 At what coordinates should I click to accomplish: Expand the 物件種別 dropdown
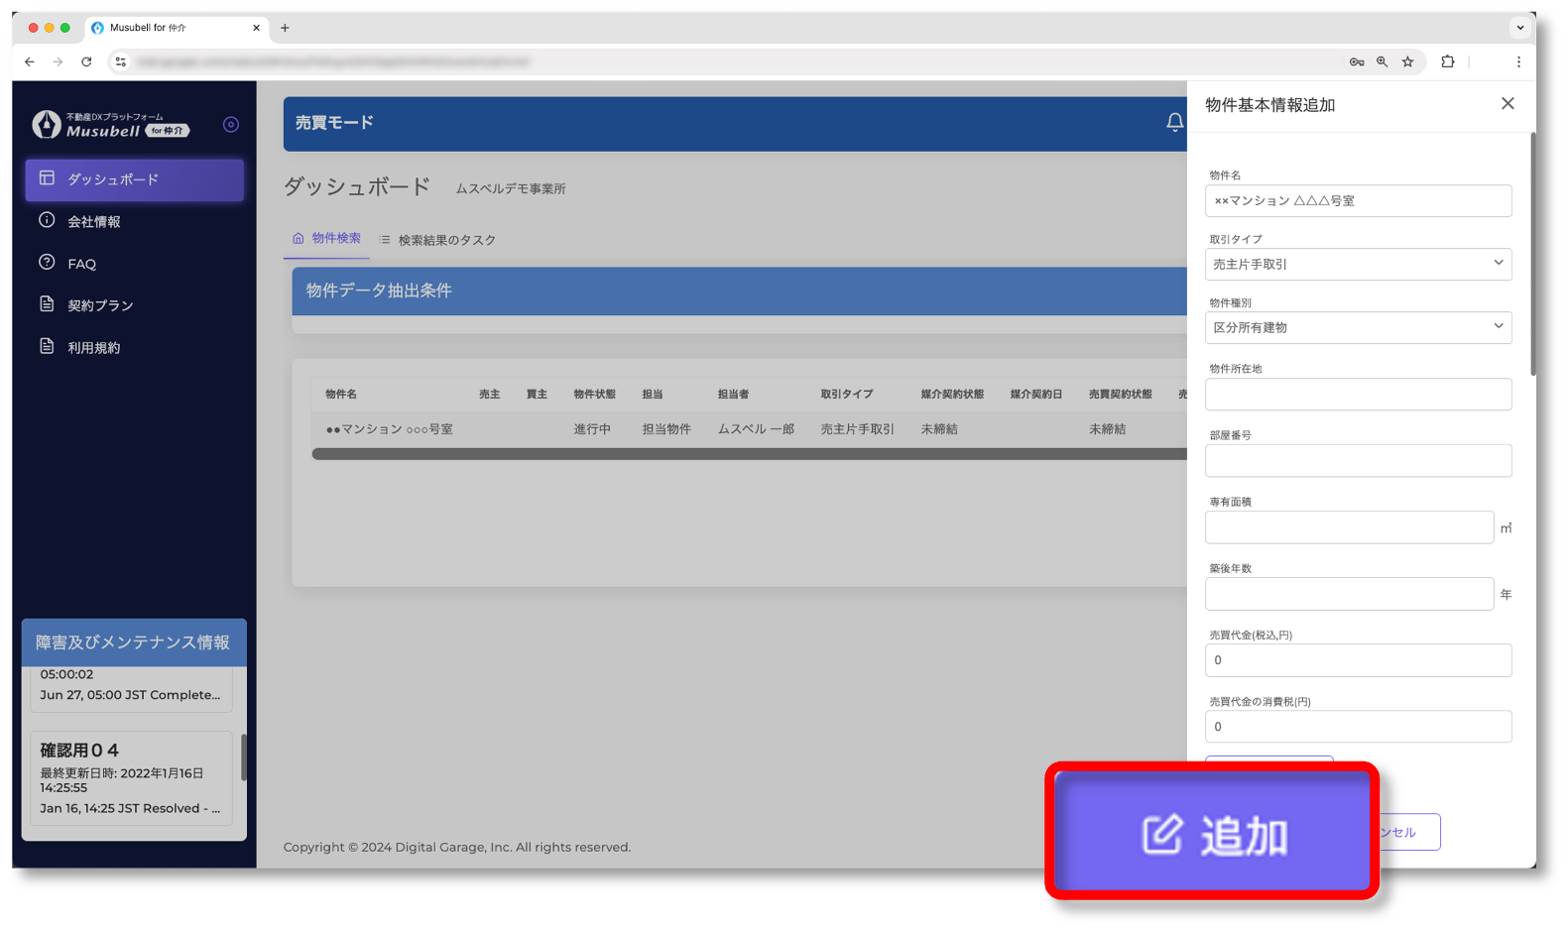[x=1358, y=328]
